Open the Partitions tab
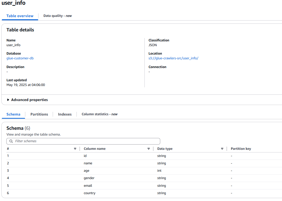282x201 pixels. (x=39, y=114)
